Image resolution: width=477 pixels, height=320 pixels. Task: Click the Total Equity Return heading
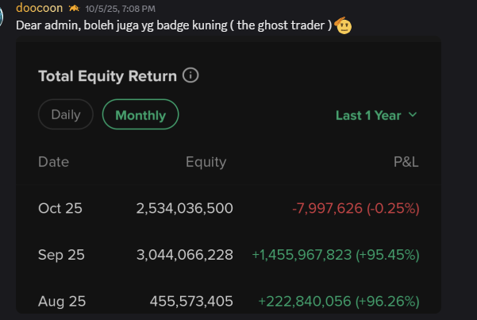107,76
